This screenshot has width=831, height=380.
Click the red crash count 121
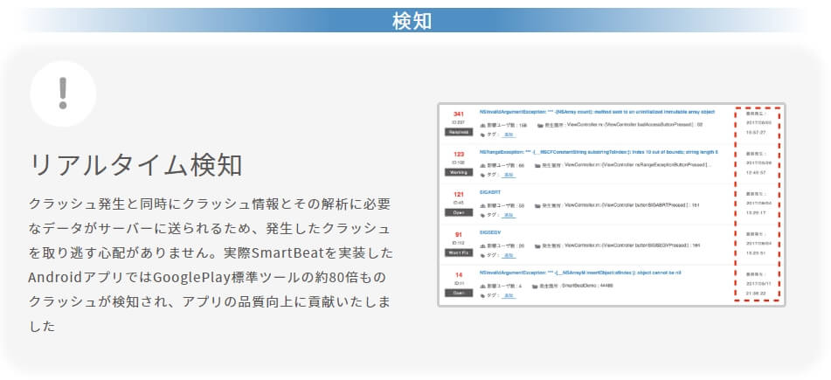[x=459, y=195]
